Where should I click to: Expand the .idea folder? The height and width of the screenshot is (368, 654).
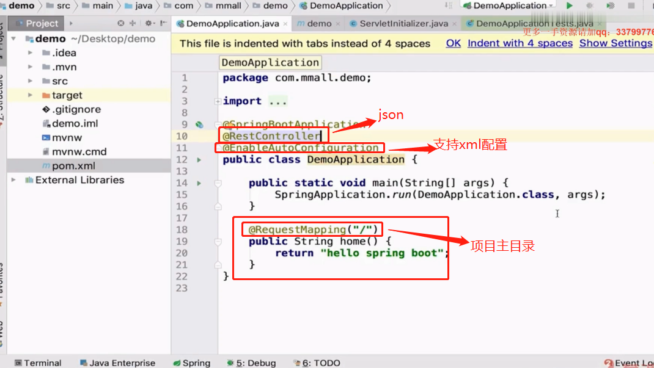(x=30, y=53)
